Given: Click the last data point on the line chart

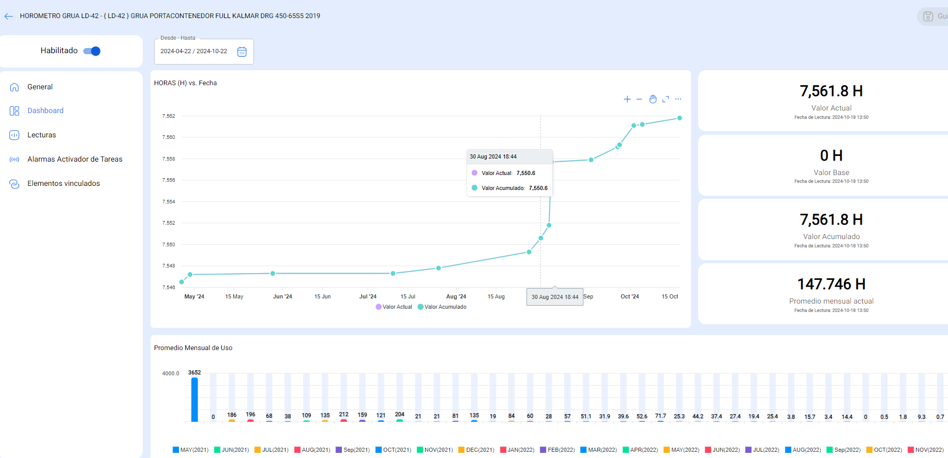Looking at the screenshot, I should (x=680, y=118).
